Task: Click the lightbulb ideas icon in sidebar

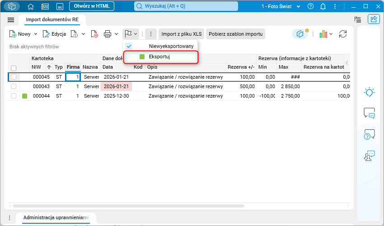Action: point(369,92)
